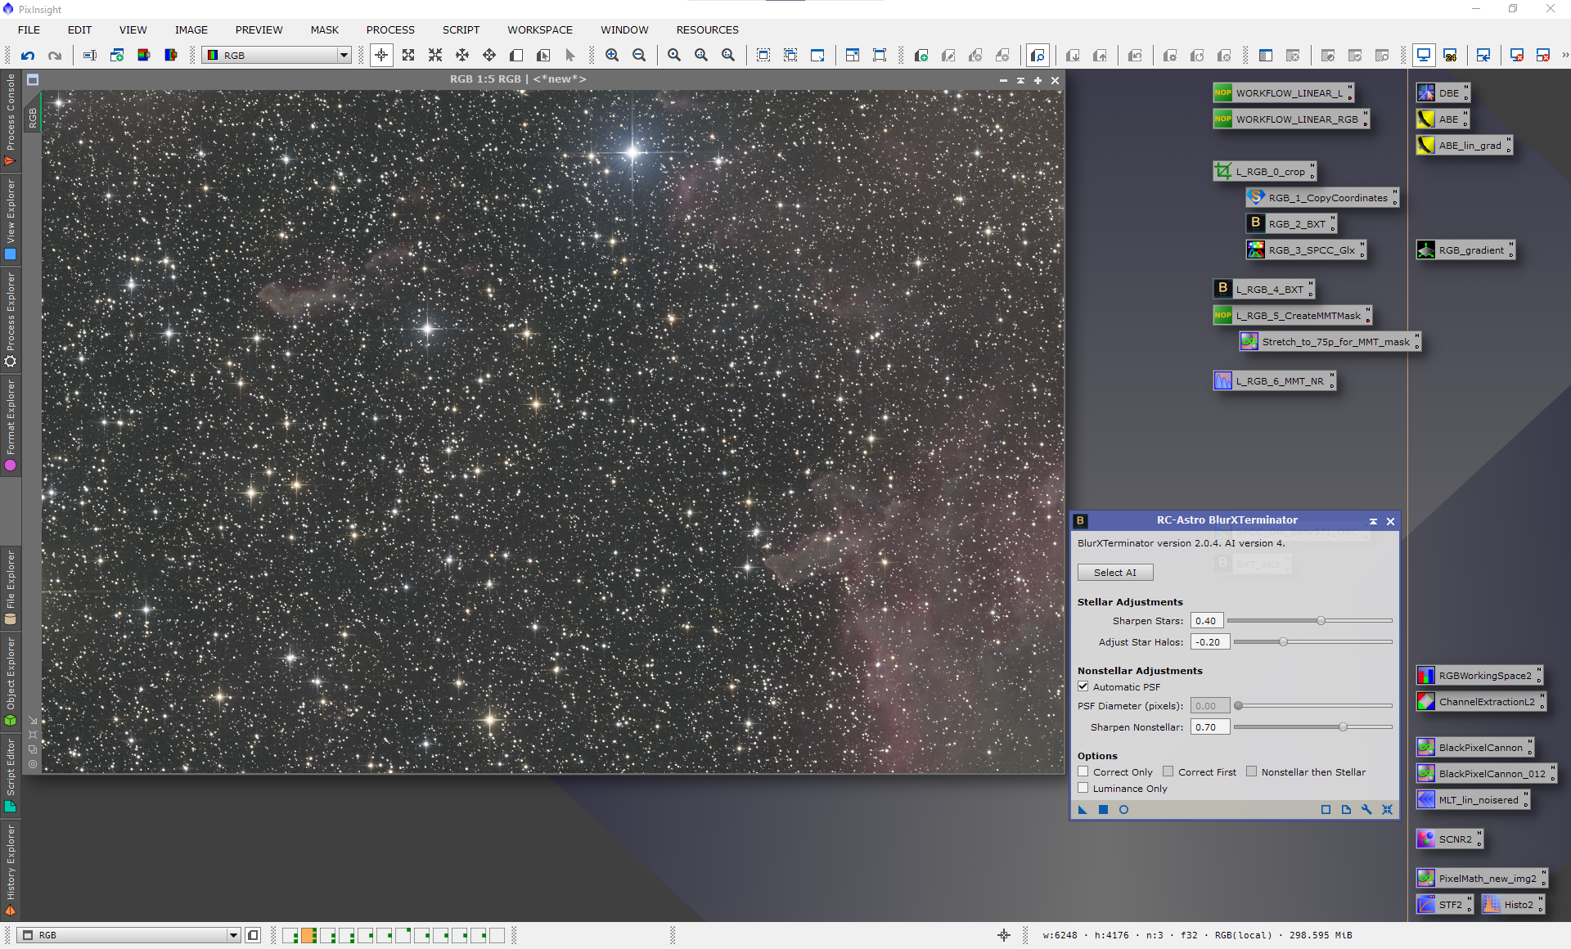The height and width of the screenshot is (949, 1571).
Task: Select the Zoom In tool
Action: coord(612,56)
